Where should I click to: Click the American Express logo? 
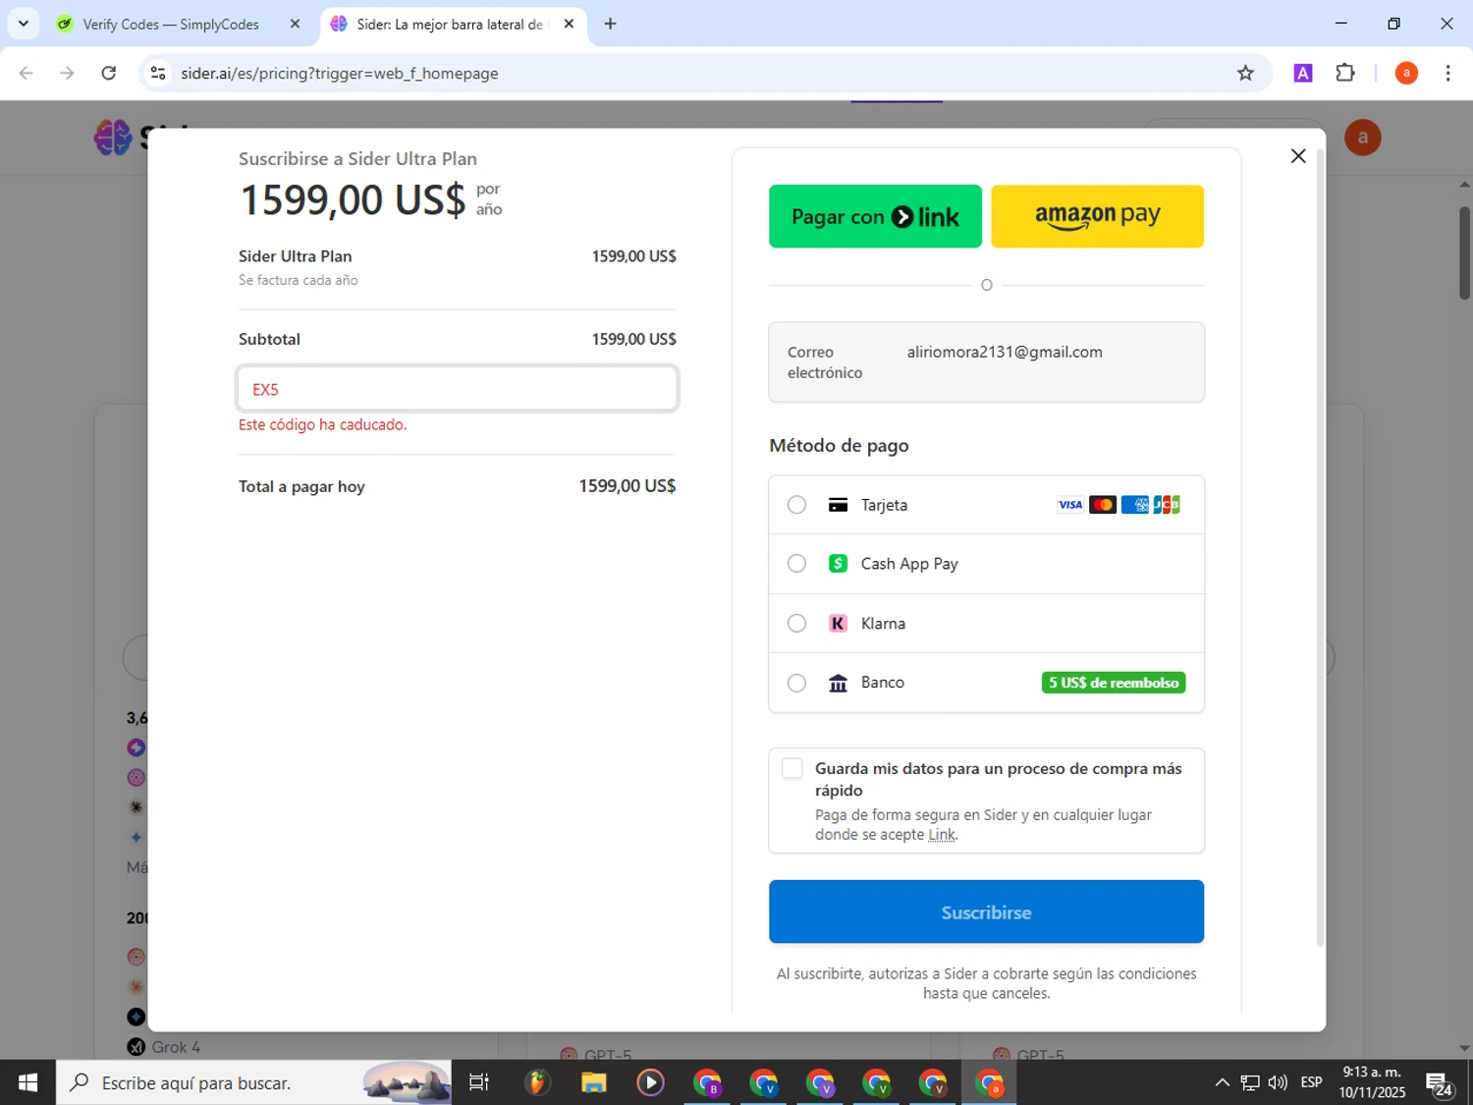[x=1134, y=505]
